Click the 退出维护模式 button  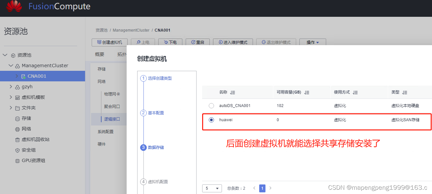(276, 42)
